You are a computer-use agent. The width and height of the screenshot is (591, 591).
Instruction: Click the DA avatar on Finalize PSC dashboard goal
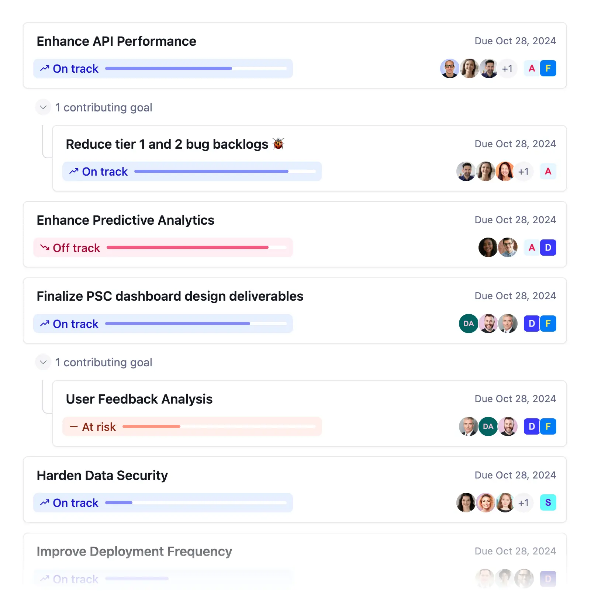468,324
